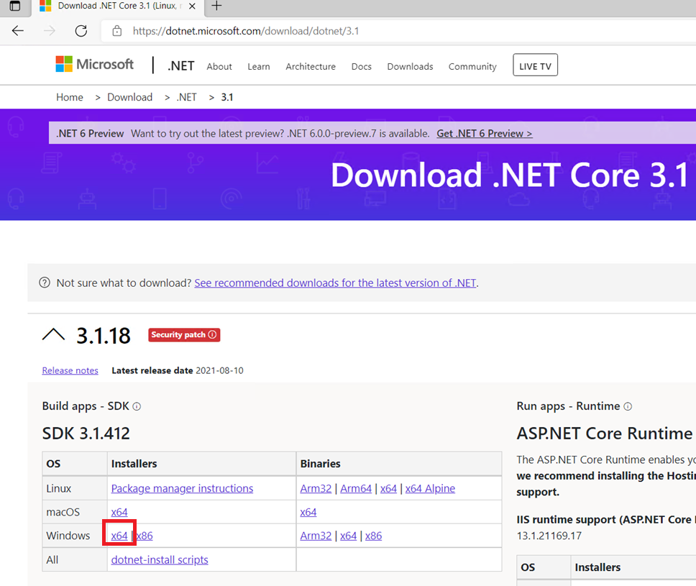Open Linux Package manager instructions link
The width and height of the screenshot is (696, 586).
182,488
